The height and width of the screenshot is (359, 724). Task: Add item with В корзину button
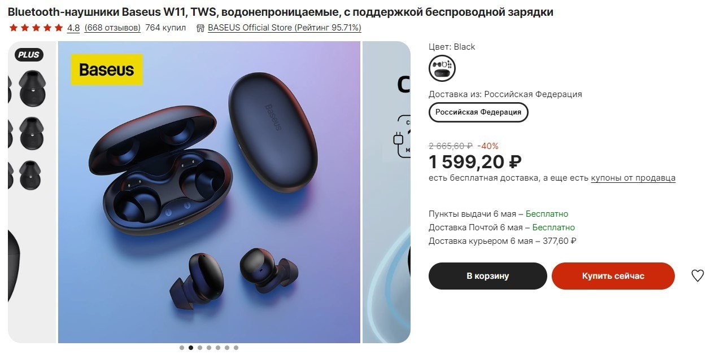point(488,276)
